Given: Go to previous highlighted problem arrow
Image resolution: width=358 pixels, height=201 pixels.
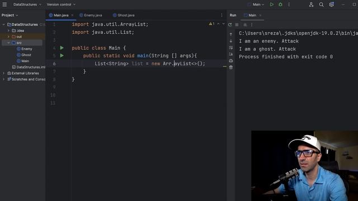Looking at the screenshot, I should pos(218,24).
